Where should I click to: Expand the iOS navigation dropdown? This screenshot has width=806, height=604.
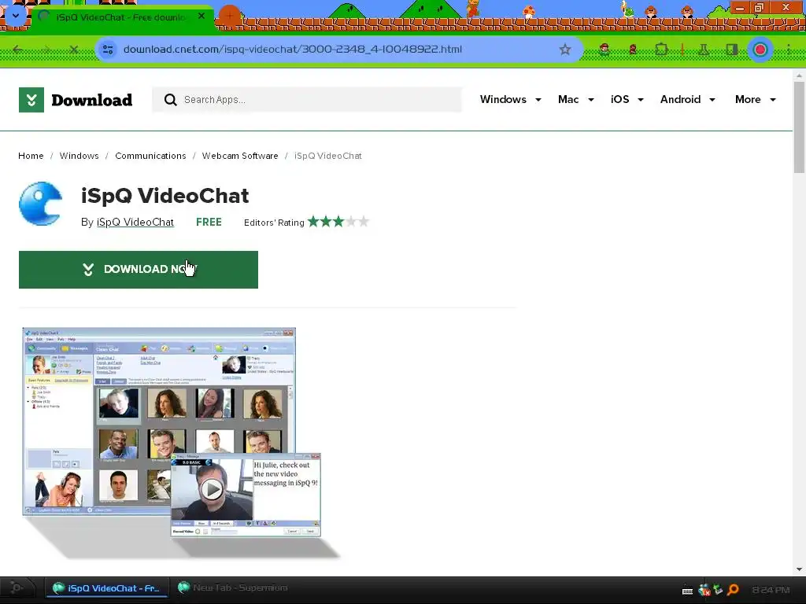pyautogui.click(x=627, y=100)
